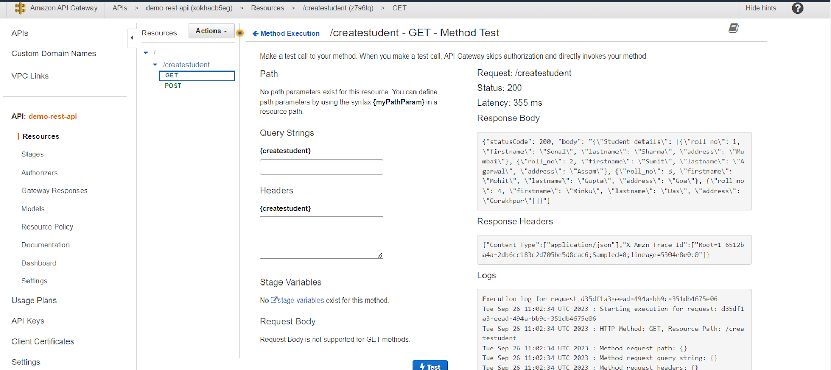Select Resources in API menu
The image size is (831, 370).
pyautogui.click(x=41, y=137)
